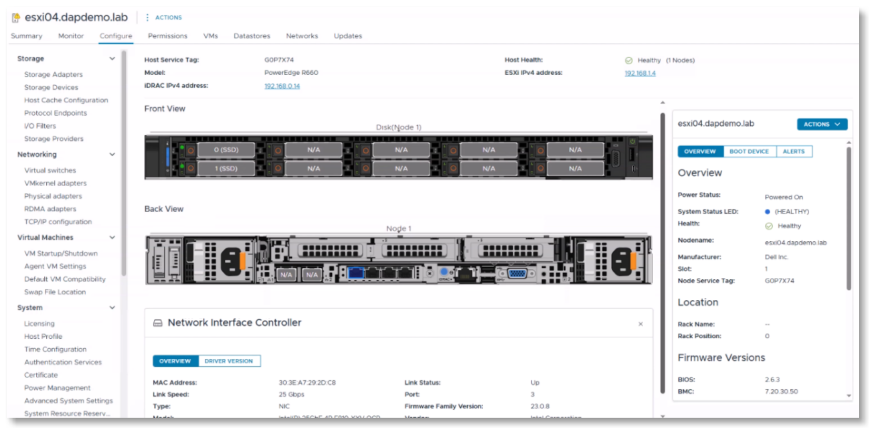
Task: Select the highlighted blue NIC port in Back View
Action: 356,273
